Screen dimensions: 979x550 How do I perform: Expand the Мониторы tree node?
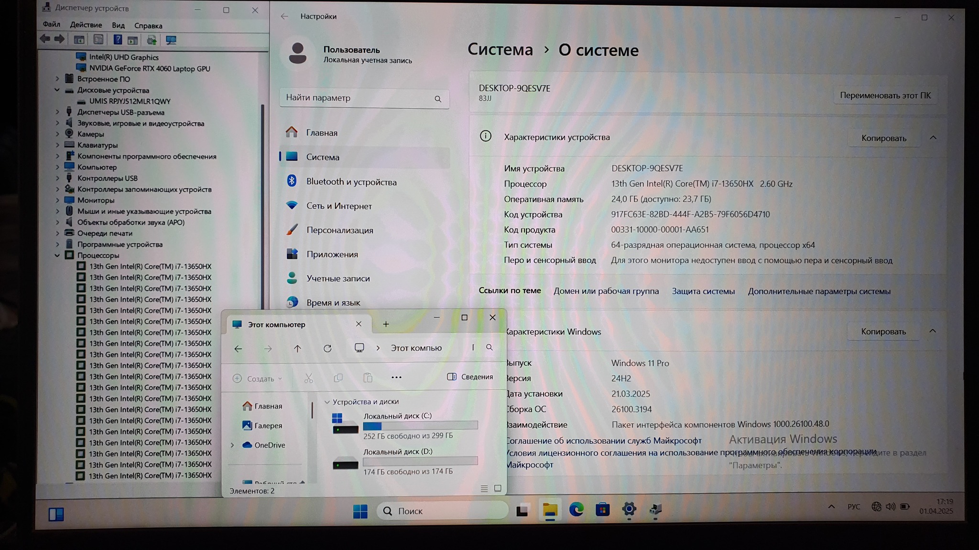coord(57,201)
